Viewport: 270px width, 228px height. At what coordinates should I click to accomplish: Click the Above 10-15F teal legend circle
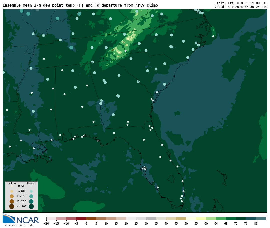pos(31,196)
